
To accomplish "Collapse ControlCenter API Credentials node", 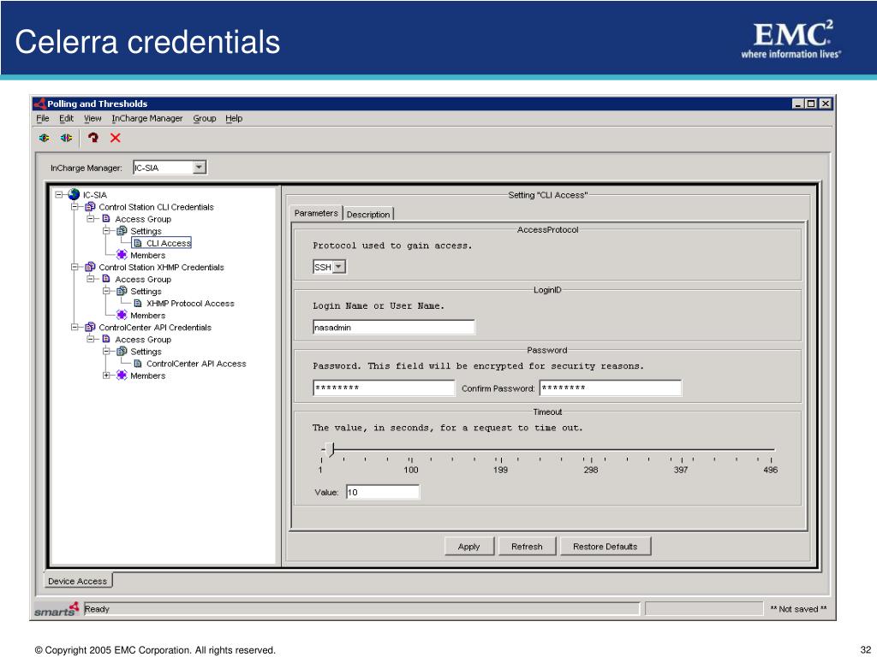I will 75,328.
